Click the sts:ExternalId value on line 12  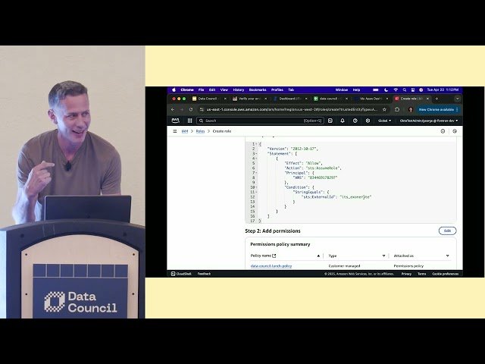pos(355,197)
